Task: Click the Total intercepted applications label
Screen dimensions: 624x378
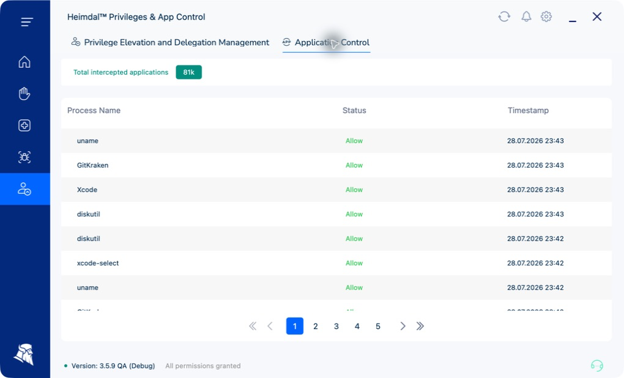Action: [x=121, y=72]
